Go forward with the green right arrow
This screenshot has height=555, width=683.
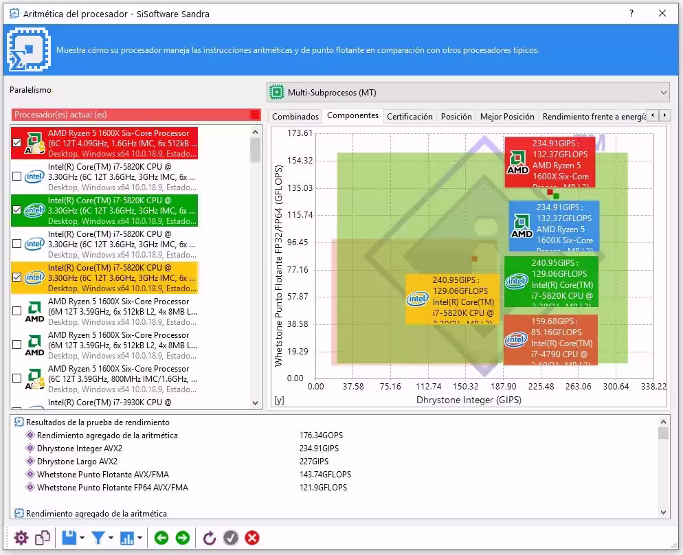pyautogui.click(x=183, y=538)
